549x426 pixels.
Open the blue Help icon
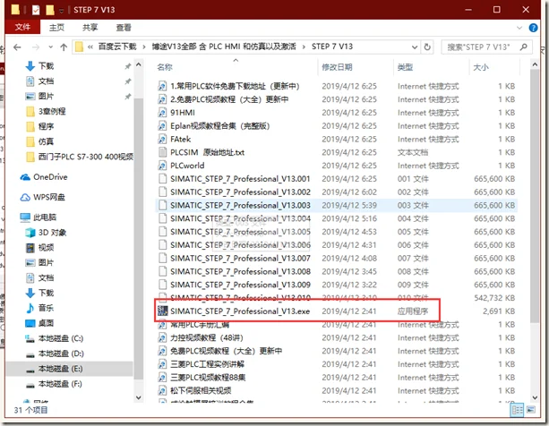click(x=533, y=28)
